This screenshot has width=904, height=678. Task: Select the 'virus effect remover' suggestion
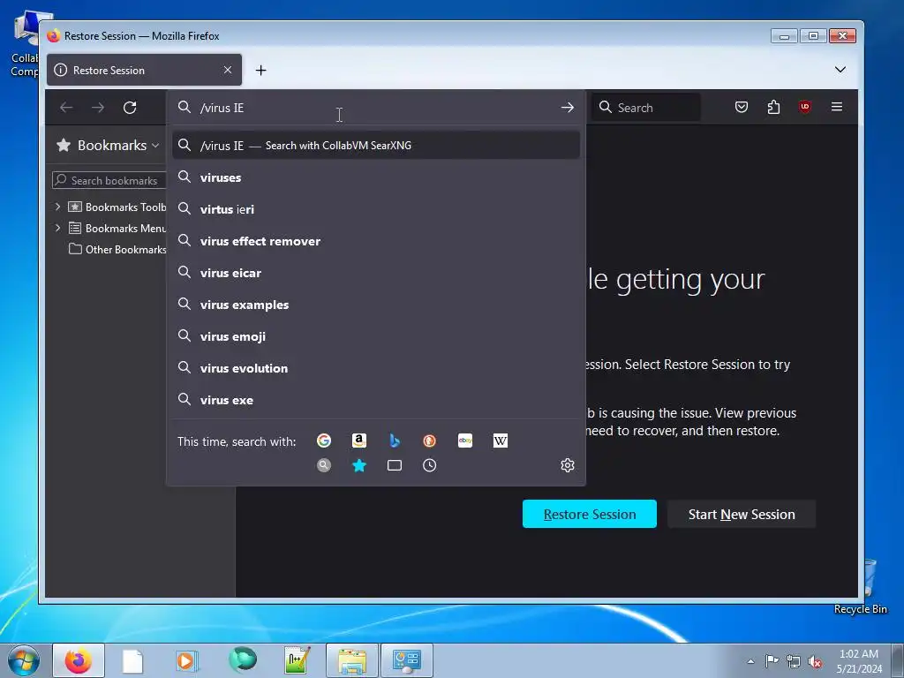pyautogui.click(x=376, y=241)
